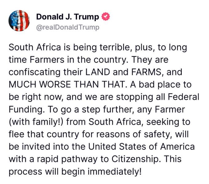Open the Donald J. Trump display name
This screenshot has width=209, height=184.
click(68, 17)
